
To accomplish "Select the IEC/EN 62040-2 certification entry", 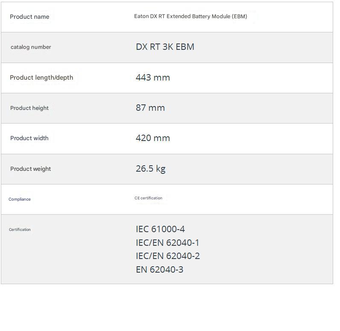I will point(167,256).
